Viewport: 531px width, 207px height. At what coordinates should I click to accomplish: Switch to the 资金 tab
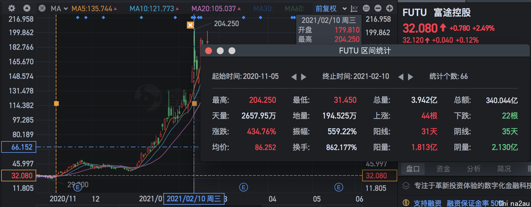pyautogui.click(x=443, y=169)
